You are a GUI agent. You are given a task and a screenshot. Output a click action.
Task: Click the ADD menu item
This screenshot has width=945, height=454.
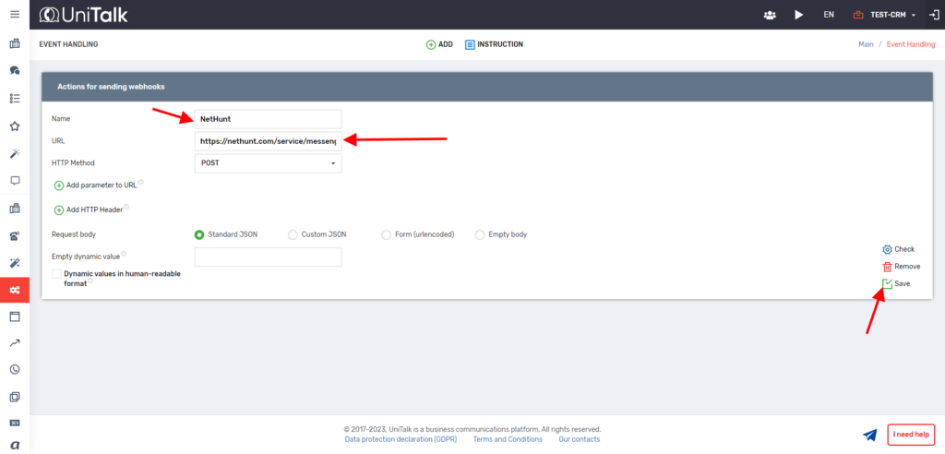[x=439, y=44]
